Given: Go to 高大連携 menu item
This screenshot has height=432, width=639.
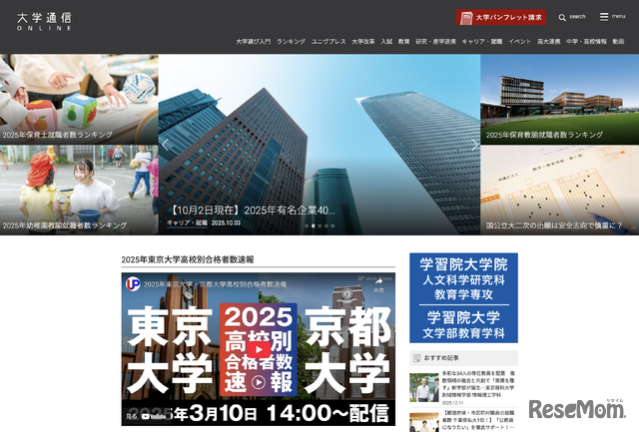Looking at the screenshot, I should 548,42.
